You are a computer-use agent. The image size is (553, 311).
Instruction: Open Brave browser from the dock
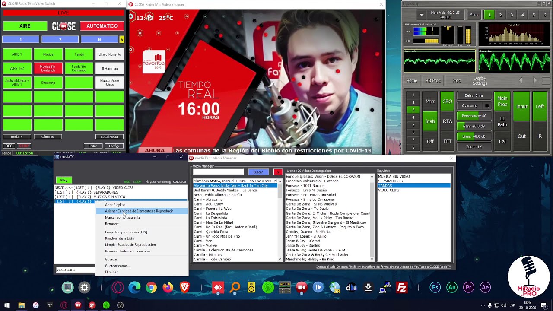pyautogui.click(x=184, y=287)
